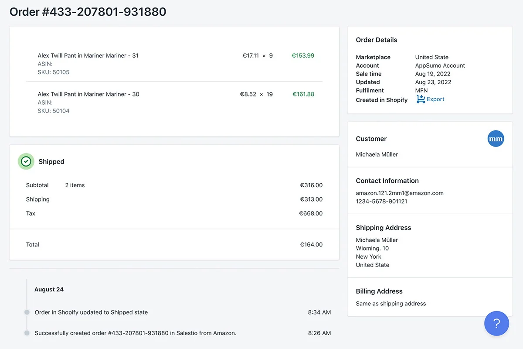This screenshot has width=523, height=349.
Task: Click the green Shipped checkmark icon
Action: (26, 161)
